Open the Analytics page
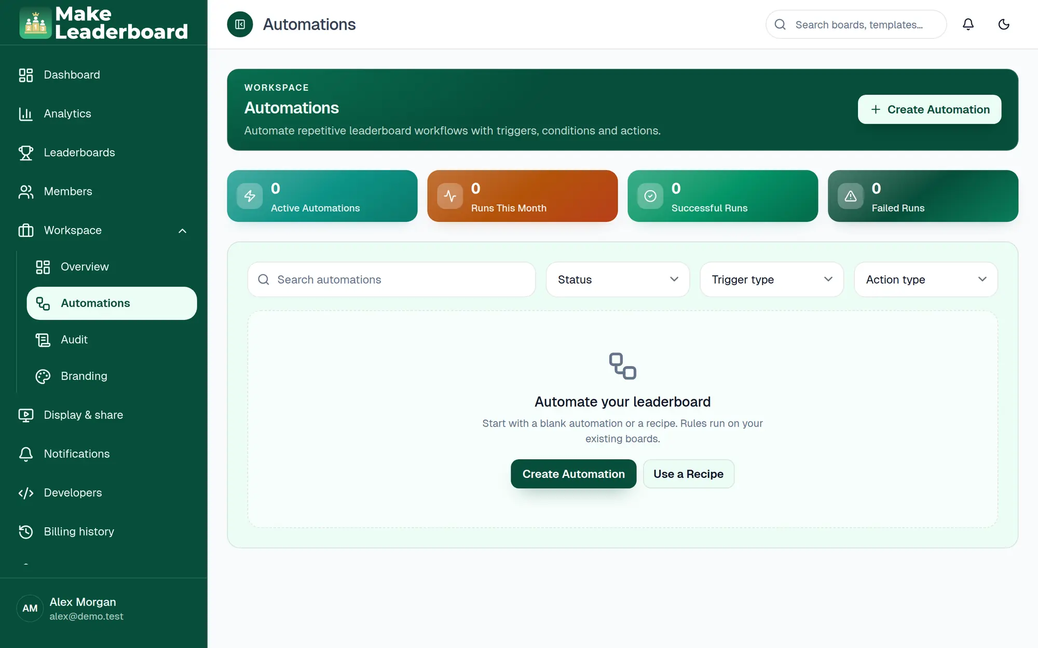Screen dimensions: 1038x648 104,114
